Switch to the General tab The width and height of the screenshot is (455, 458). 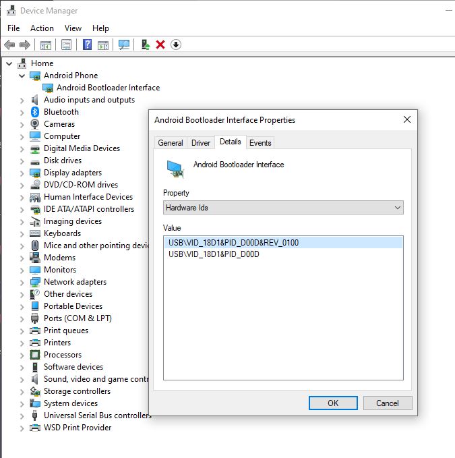[x=171, y=143]
